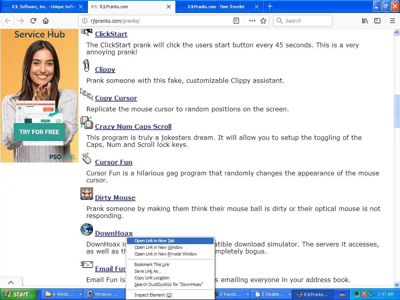Viewport: 400px width, 300px height.
Task: Switch to the RJLPranks.com - Time Traveler tab
Action: click(x=216, y=7)
